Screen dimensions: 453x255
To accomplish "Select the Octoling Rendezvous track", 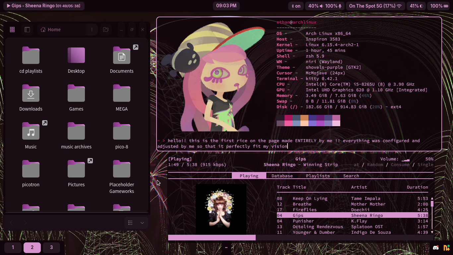I will tap(353, 227).
